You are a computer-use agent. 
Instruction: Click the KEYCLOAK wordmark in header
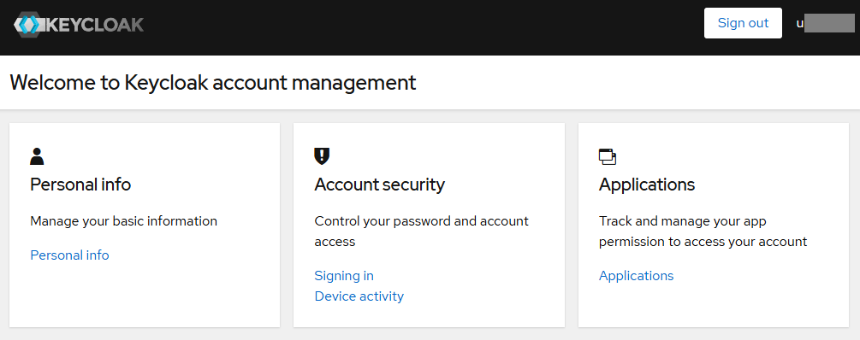click(93, 25)
